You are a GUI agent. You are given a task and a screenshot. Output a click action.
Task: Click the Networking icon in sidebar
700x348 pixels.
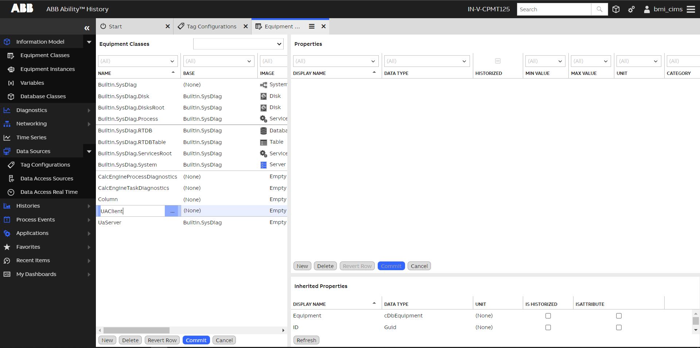[7, 124]
